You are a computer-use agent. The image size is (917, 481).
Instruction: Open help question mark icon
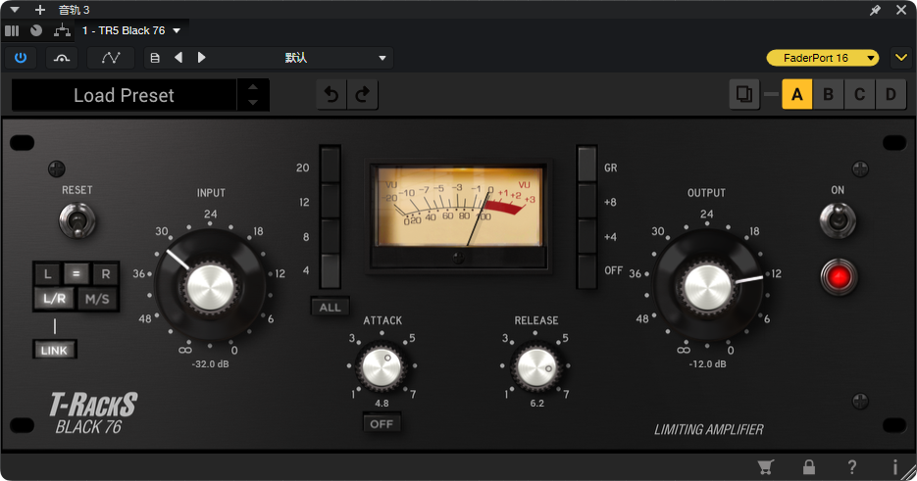(852, 466)
